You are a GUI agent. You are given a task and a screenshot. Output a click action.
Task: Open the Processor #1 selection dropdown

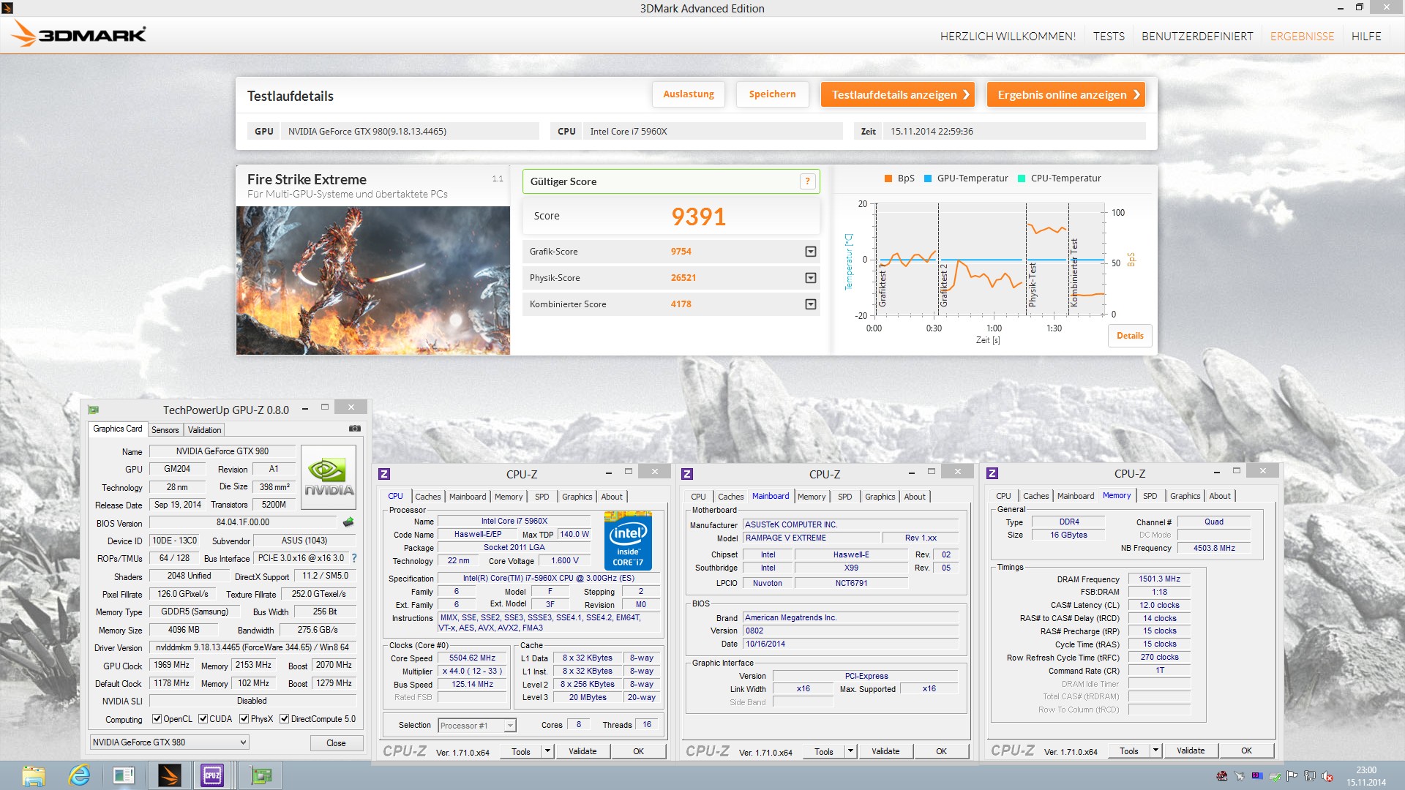tap(477, 726)
